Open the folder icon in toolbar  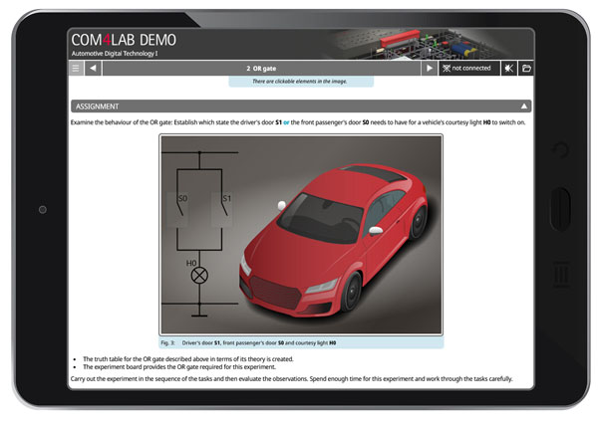coord(526,69)
